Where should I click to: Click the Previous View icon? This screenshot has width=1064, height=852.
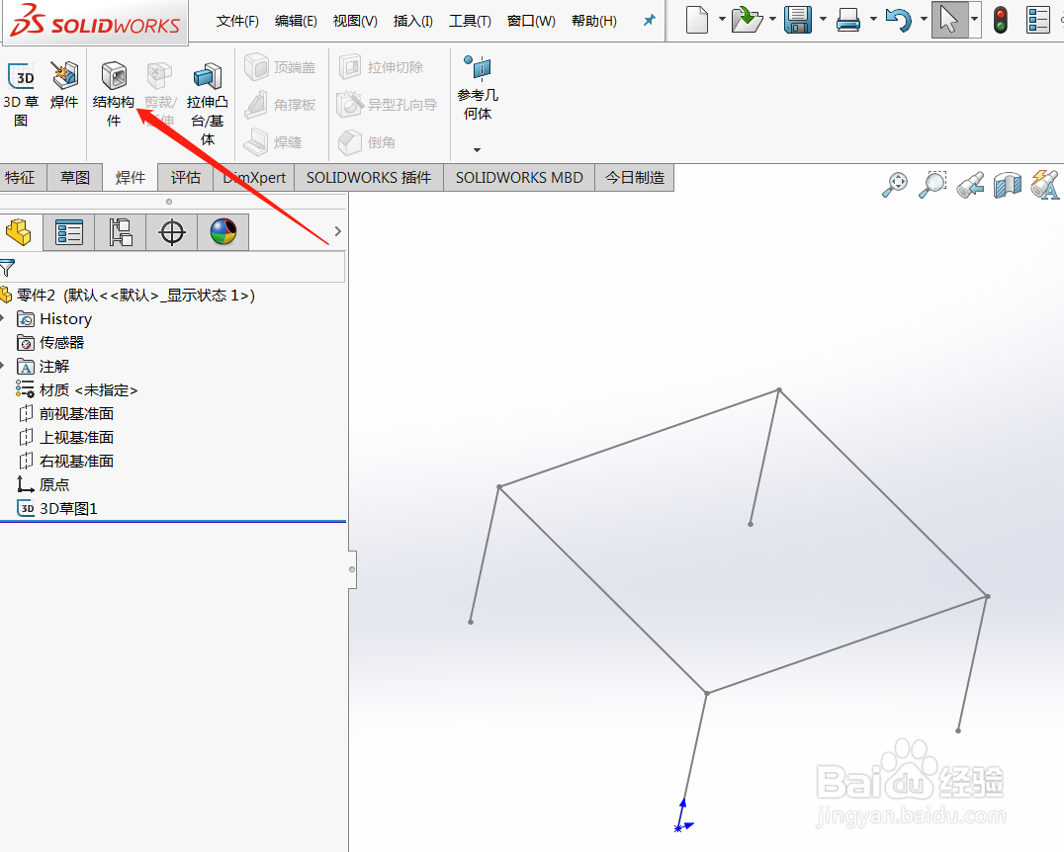coord(970,184)
